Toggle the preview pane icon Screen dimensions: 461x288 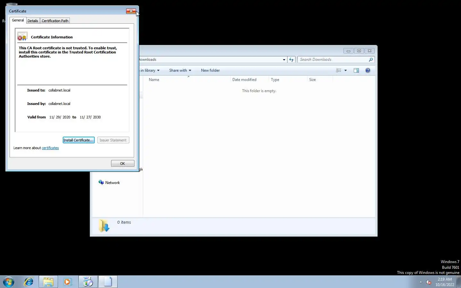[x=356, y=70]
